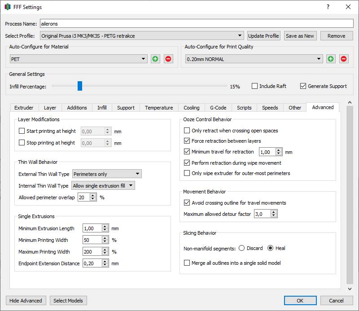Screen dimensions: 359x311
Task: Click green add print quality button
Action: pos(331,59)
